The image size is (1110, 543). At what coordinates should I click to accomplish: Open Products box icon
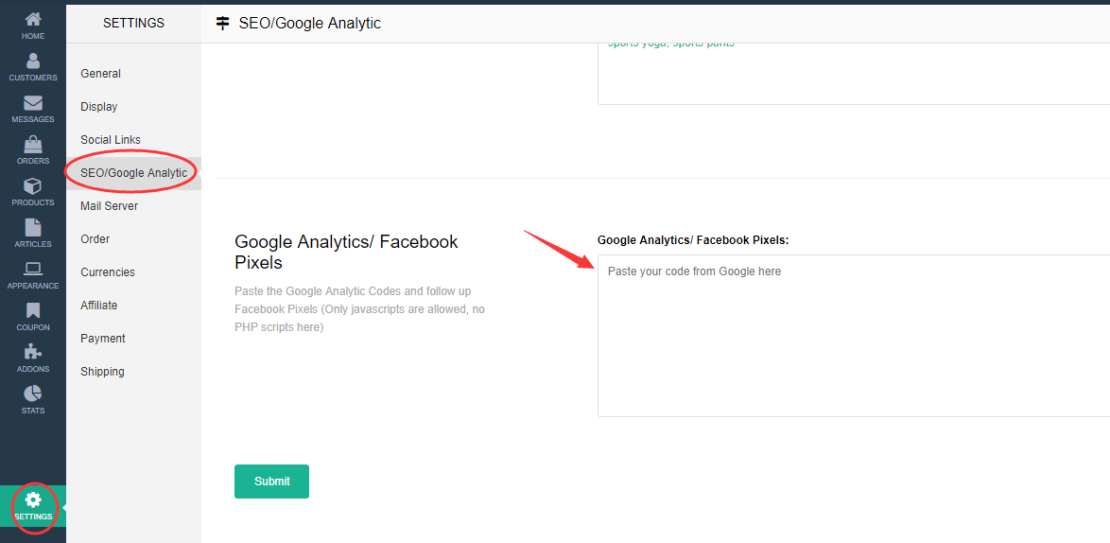tap(33, 186)
